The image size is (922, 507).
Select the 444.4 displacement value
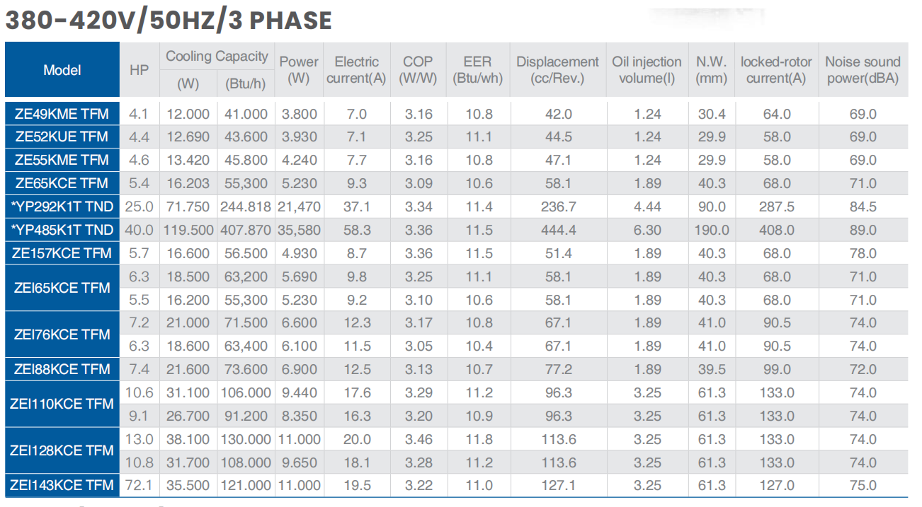click(558, 230)
